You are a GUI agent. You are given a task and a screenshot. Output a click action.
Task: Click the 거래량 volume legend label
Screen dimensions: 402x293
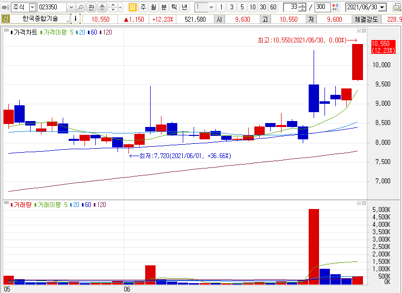(x=22, y=205)
